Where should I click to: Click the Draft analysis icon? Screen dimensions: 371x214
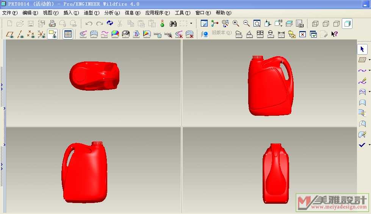(x=136, y=34)
